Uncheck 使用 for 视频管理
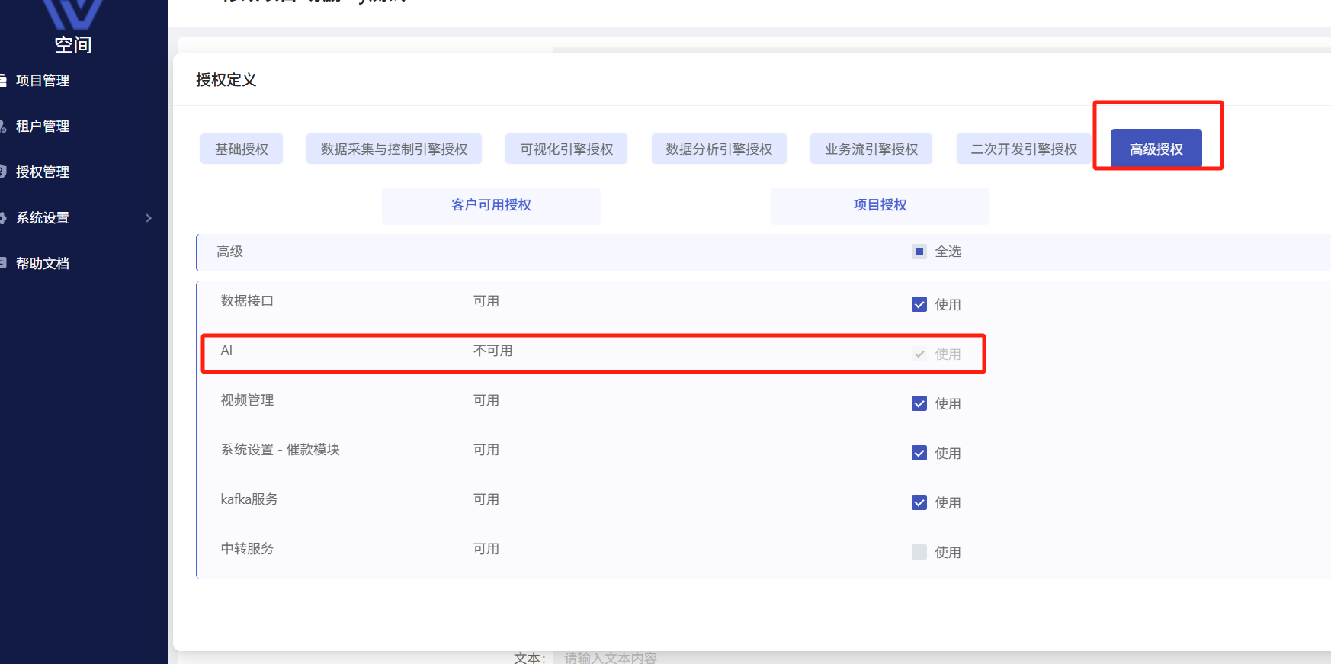Viewport: 1331px width, 664px height. point(919,403)
